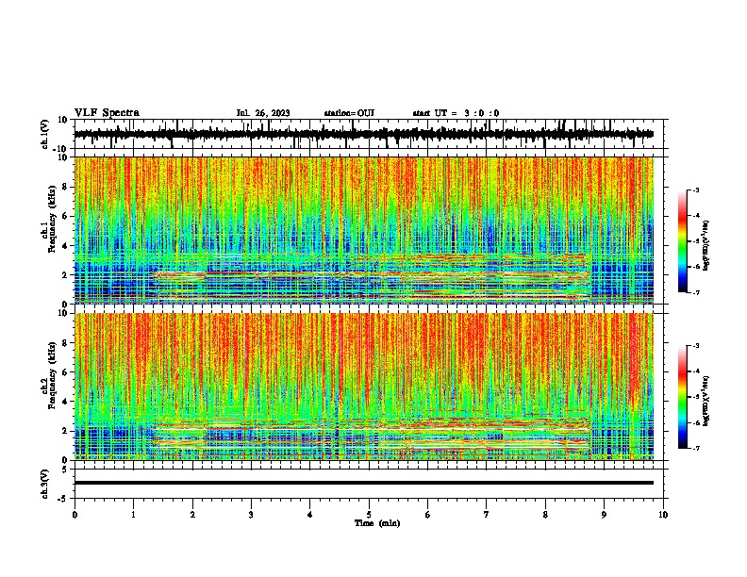
Task: Click the 'ch.1(V)' waveform axis label
Action: tap(45, 134)
